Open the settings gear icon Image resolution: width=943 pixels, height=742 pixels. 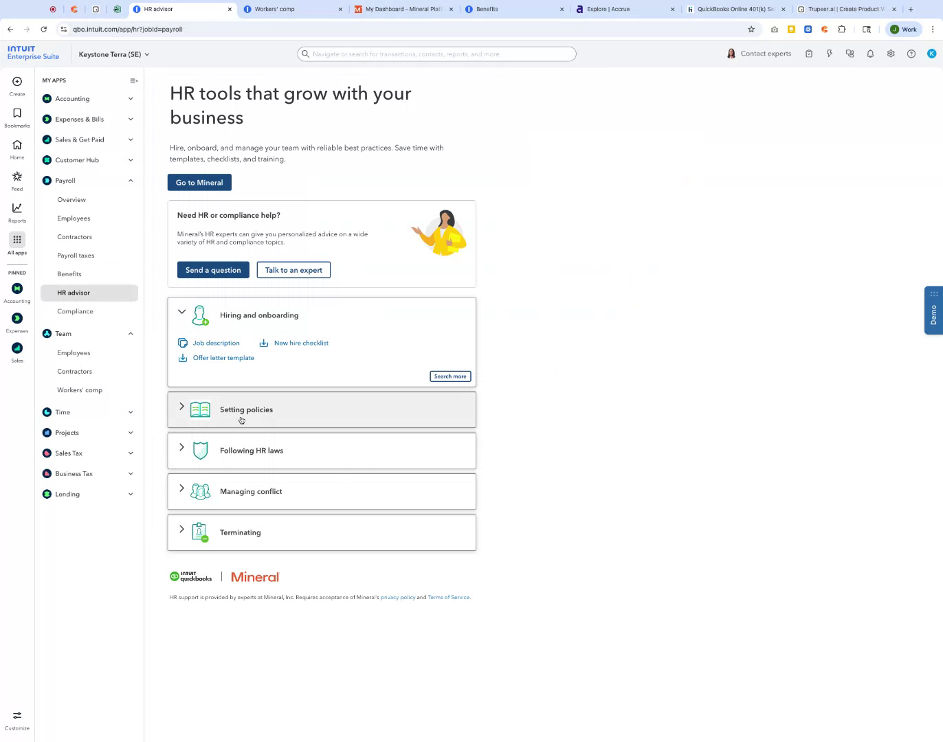point(891,54)
